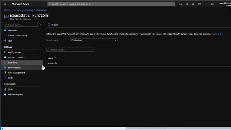Image resolution: width=231 pixels, height=130 pixels.
Task: Sort by the Name column arrow
Action: pyautogui.click(x=55, y=58)
